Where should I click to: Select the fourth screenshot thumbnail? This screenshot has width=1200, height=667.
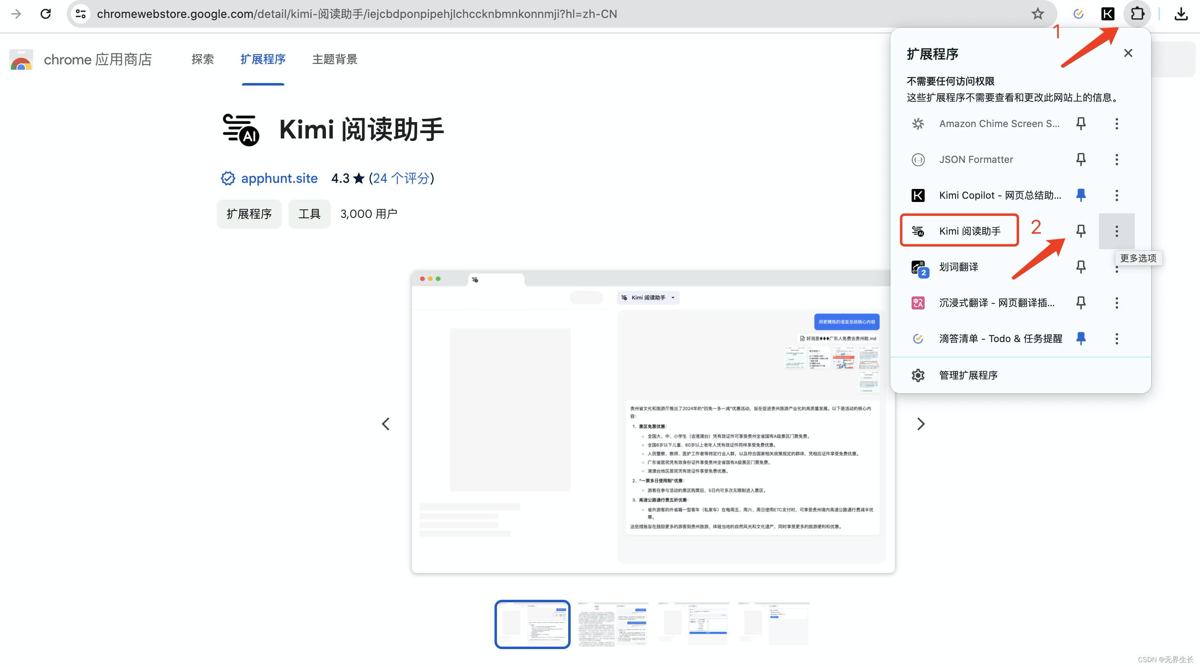pos(774,624)
